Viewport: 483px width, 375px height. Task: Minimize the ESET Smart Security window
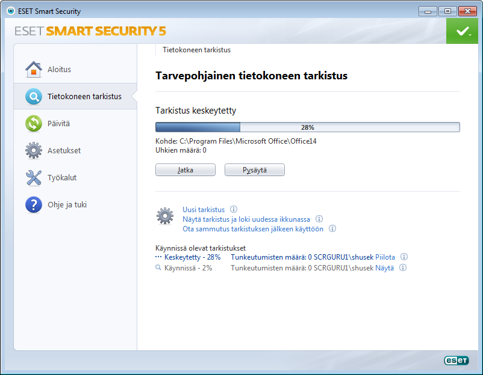click(x=428, y=11)
